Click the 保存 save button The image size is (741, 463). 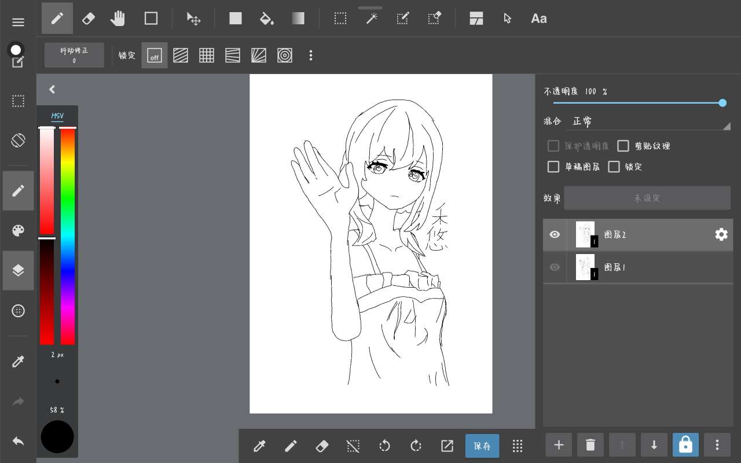[x=482, y=446]
